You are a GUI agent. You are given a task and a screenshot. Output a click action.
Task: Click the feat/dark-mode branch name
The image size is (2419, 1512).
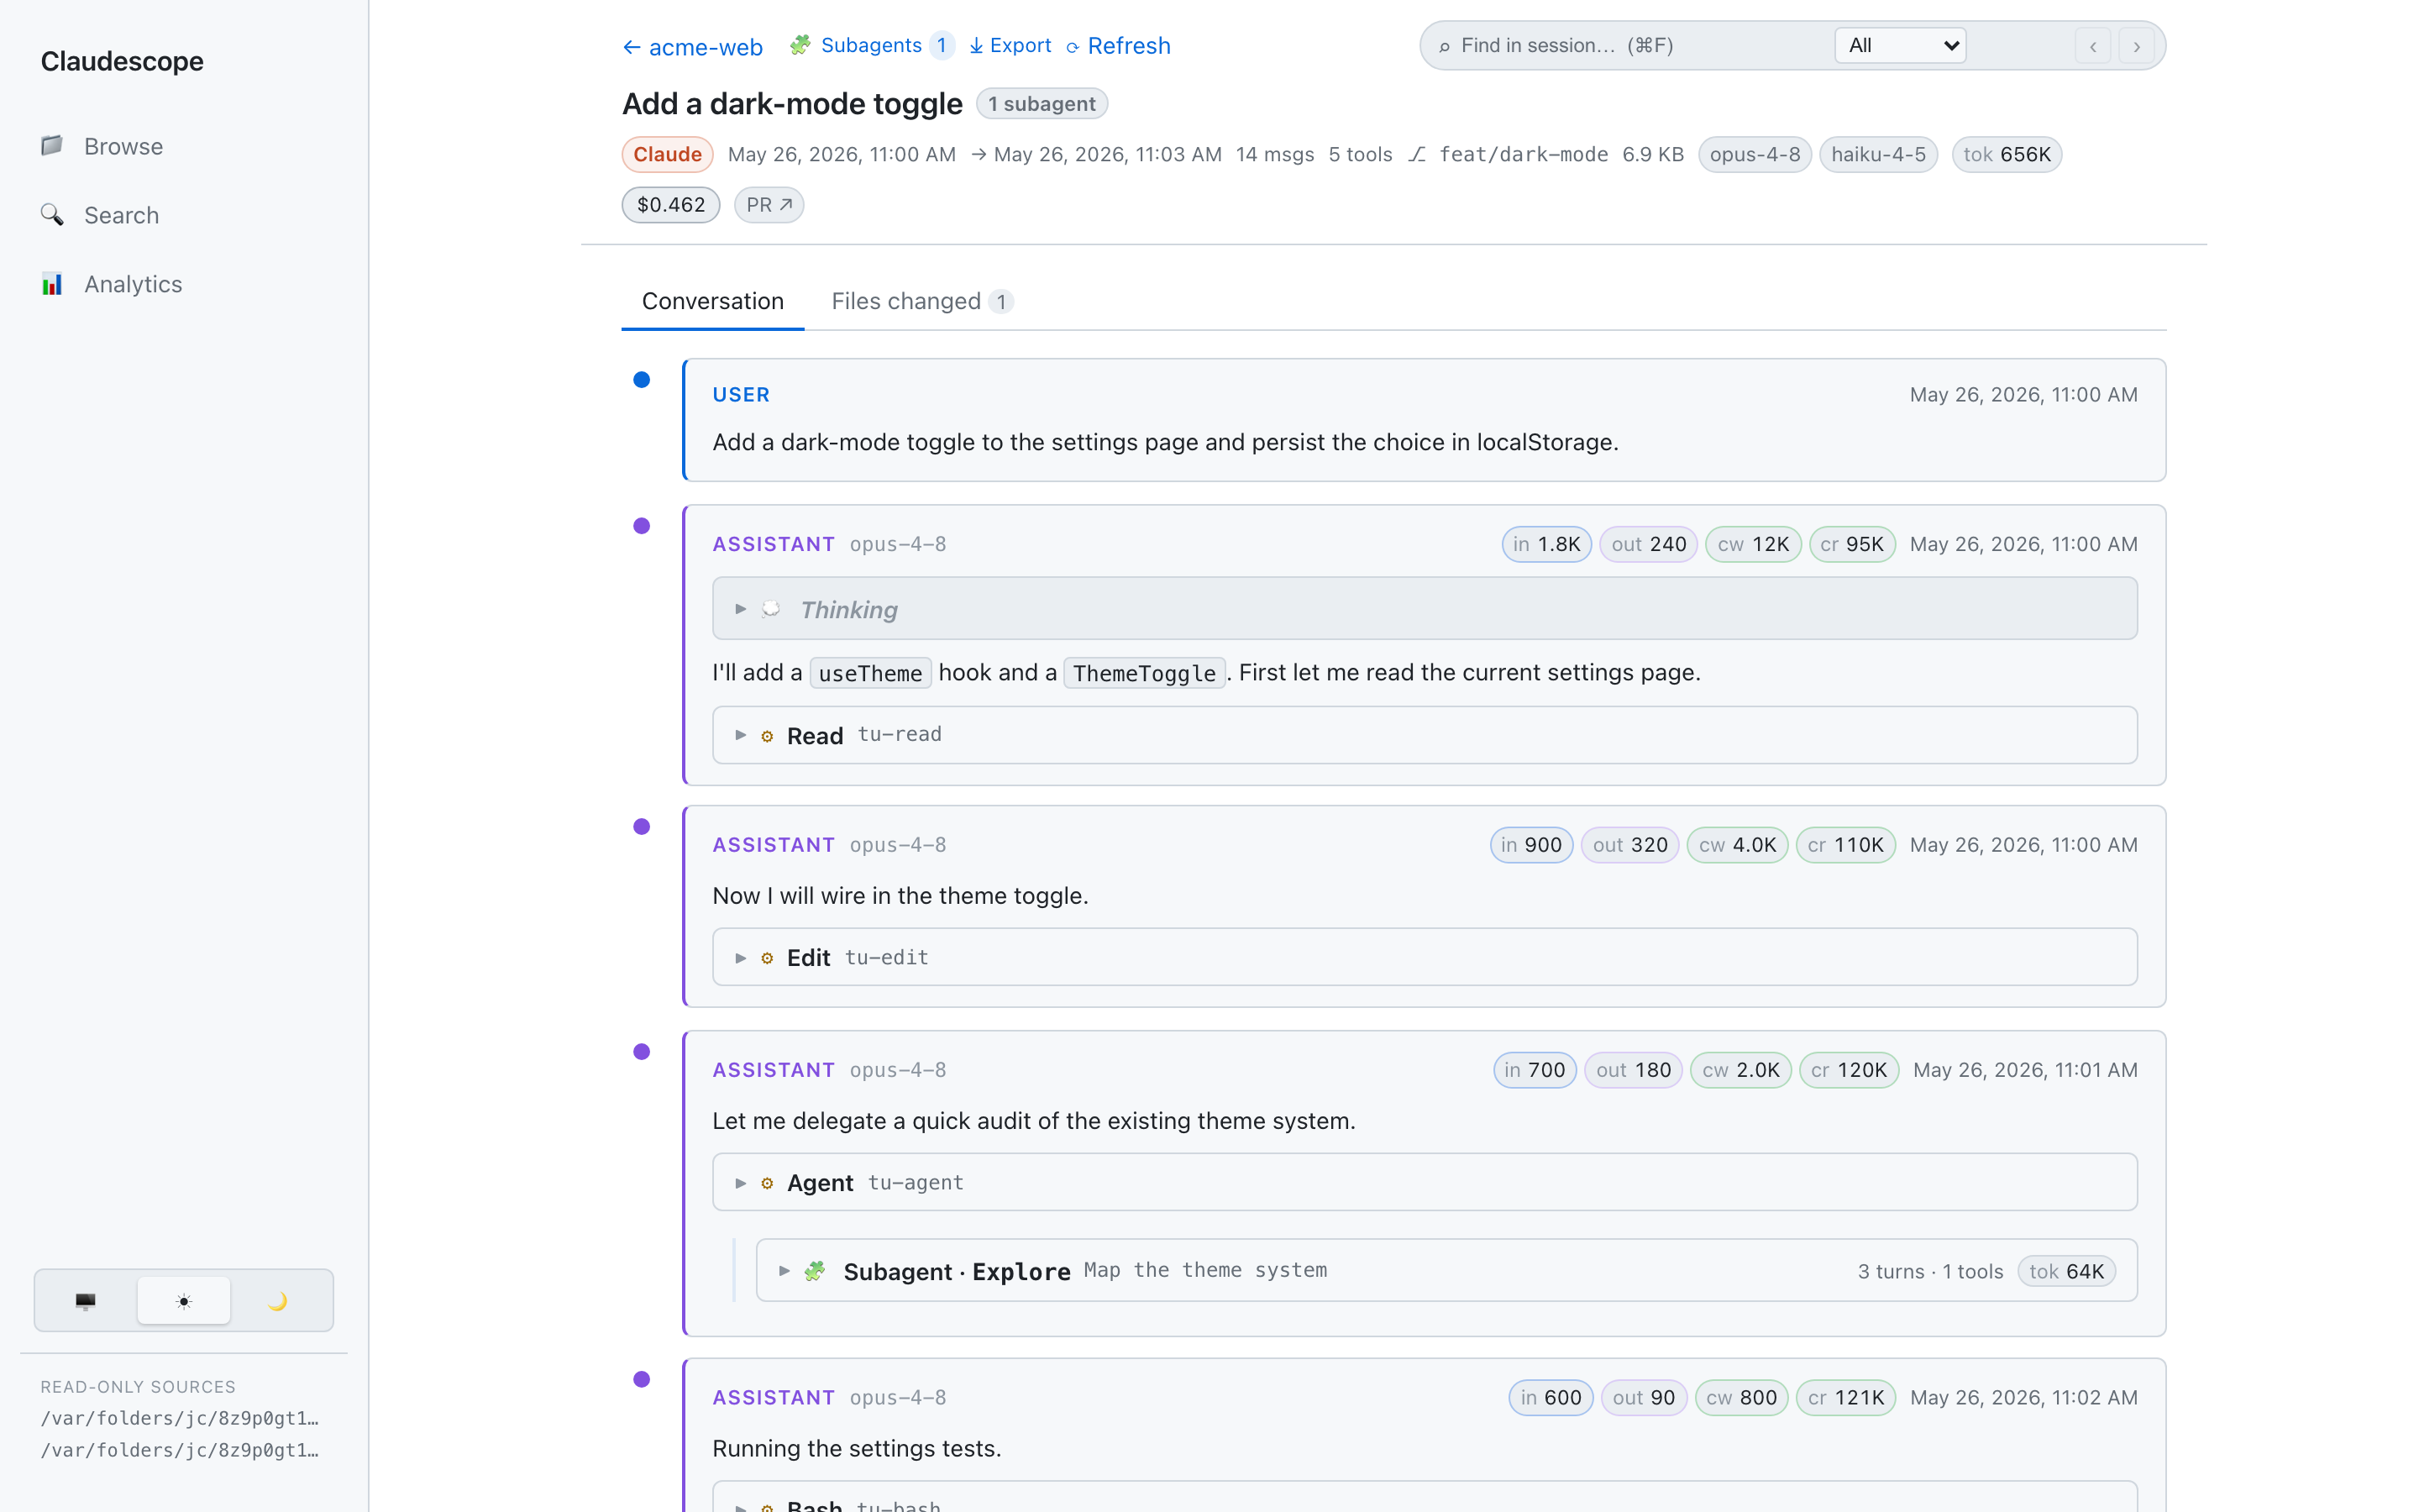coord(1524,154)
